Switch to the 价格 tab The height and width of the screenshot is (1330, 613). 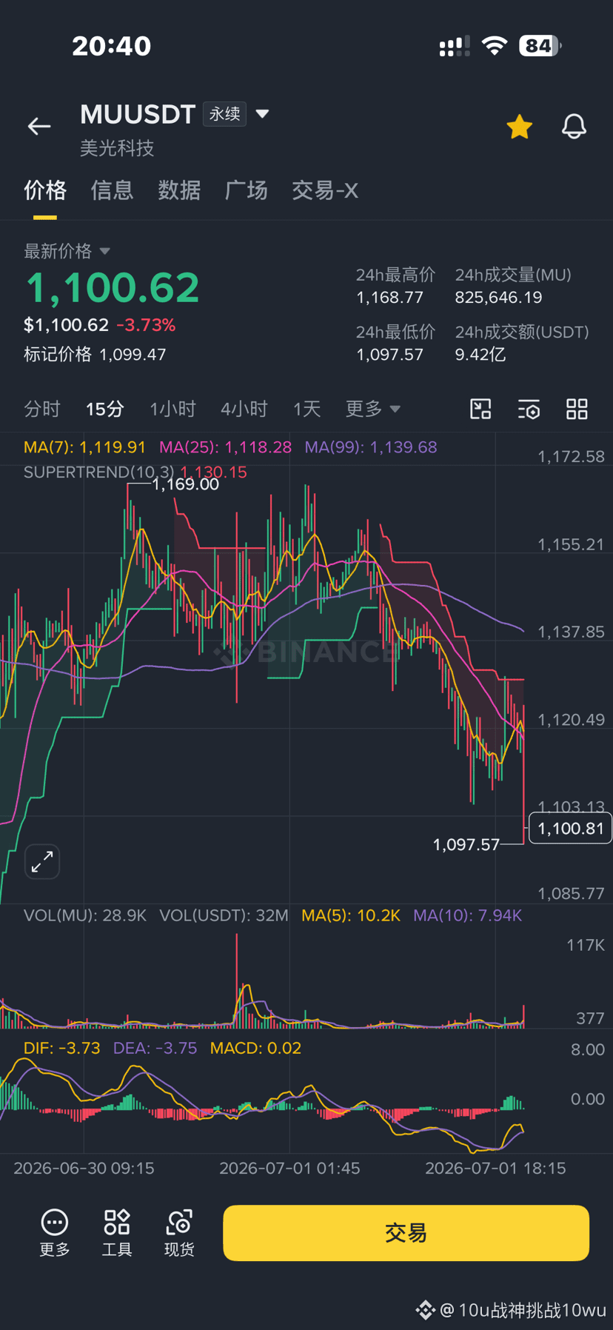click(45, 190)
